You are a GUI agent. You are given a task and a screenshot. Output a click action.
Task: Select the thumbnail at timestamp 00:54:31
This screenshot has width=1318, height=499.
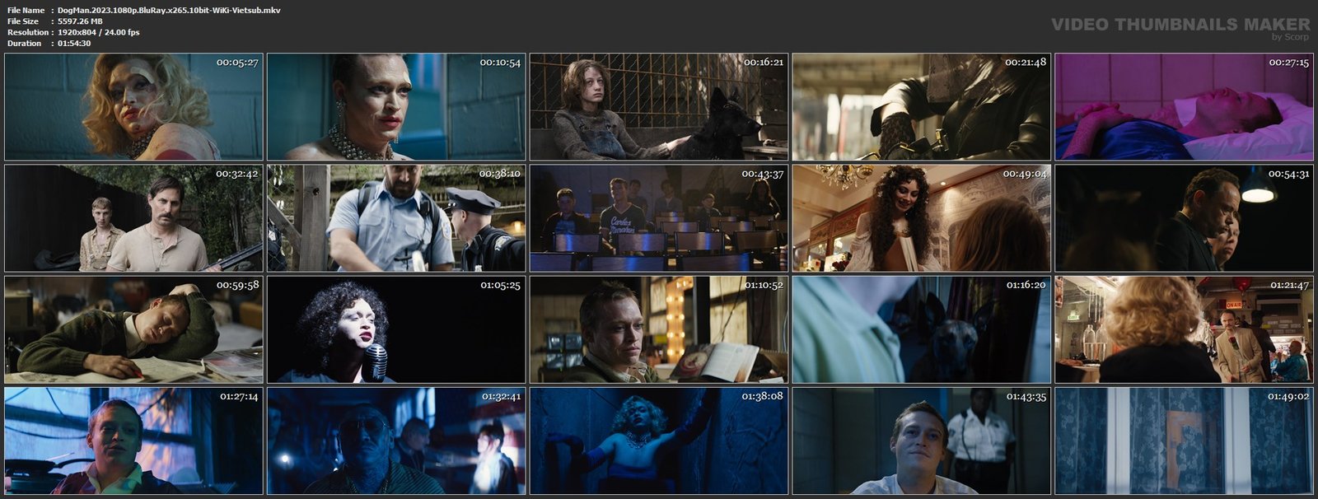pos(1185,218)
